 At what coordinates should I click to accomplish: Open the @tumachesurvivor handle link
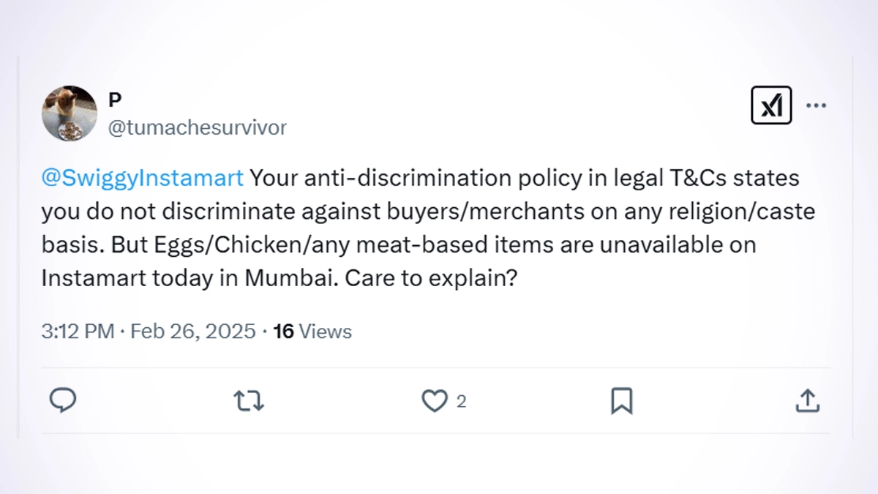point(198,127)
